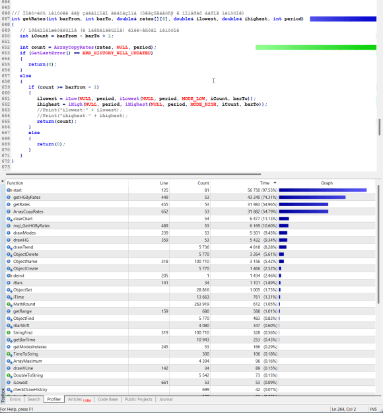
Task: Click the 263 919 count value
Action: point(201,304)
